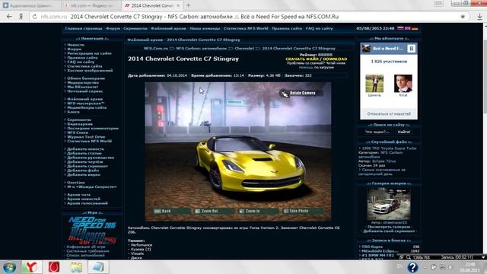Open 'Видеоархив' sidebar link
This screenshot has width=487, height=274.
[80, 124]
